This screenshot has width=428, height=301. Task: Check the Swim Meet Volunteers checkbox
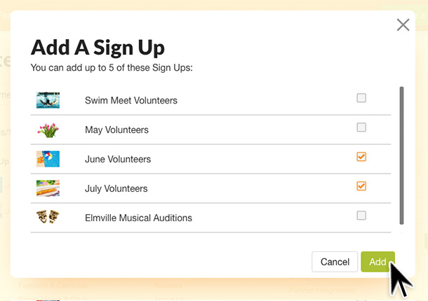[x=361, y=98]
